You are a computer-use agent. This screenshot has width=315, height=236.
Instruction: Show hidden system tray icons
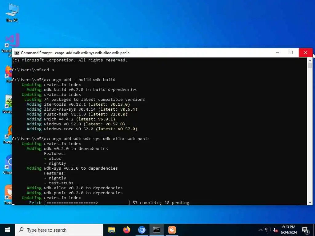click(x=260, y=230)
